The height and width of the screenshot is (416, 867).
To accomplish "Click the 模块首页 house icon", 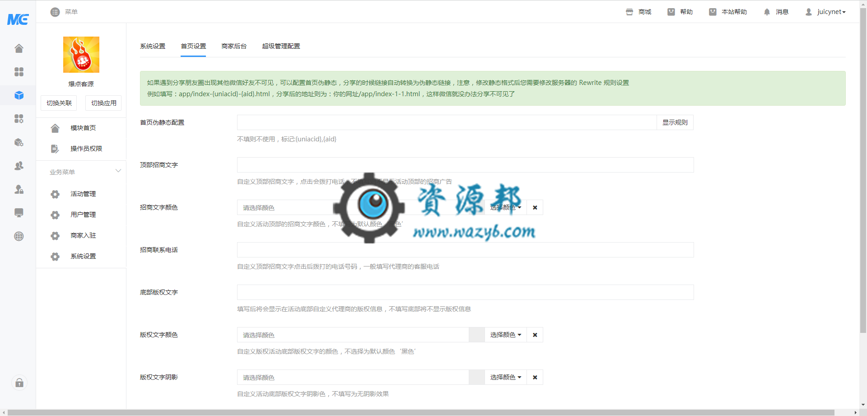I will 55,128.
